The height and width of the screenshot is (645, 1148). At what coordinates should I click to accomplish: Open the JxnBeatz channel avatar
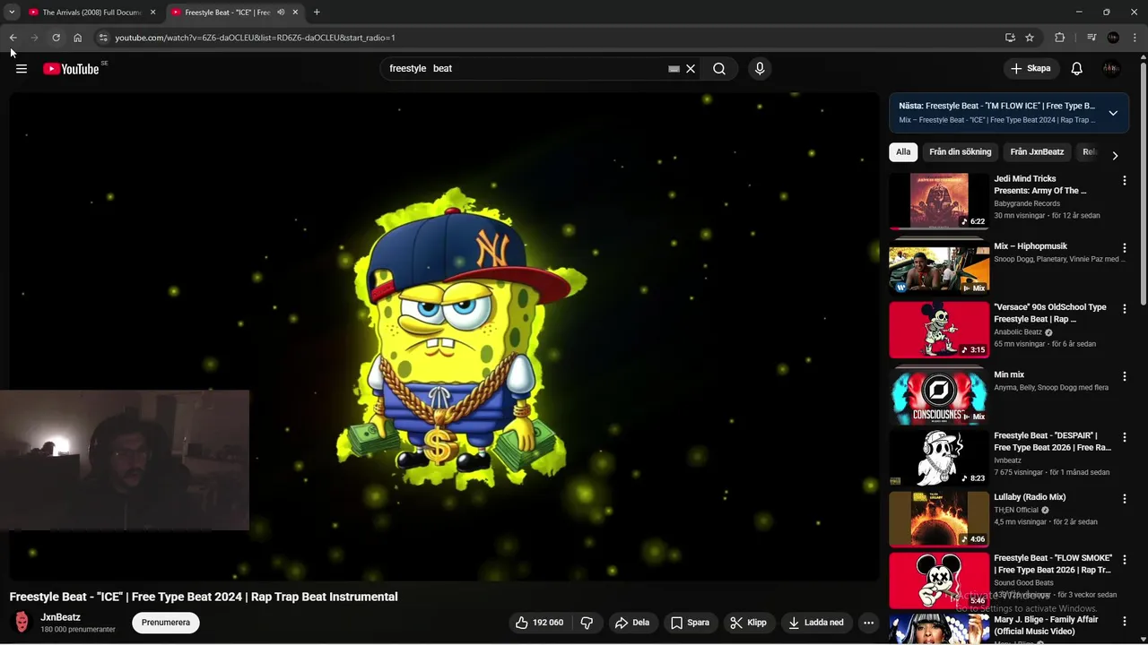[22, 623]
